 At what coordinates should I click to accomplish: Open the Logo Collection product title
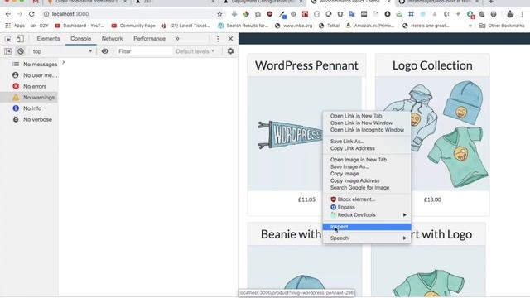click(x=432, y=65)
